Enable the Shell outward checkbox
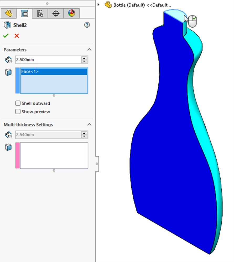Screen dimensions: 234x262 [x=18, y=103]
